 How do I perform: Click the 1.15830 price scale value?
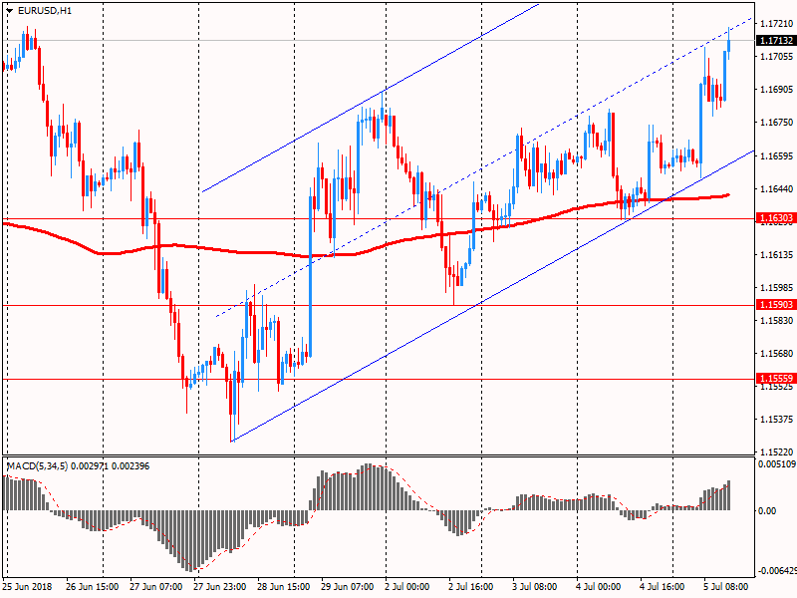pyautogui.click(x=777, y=320)
